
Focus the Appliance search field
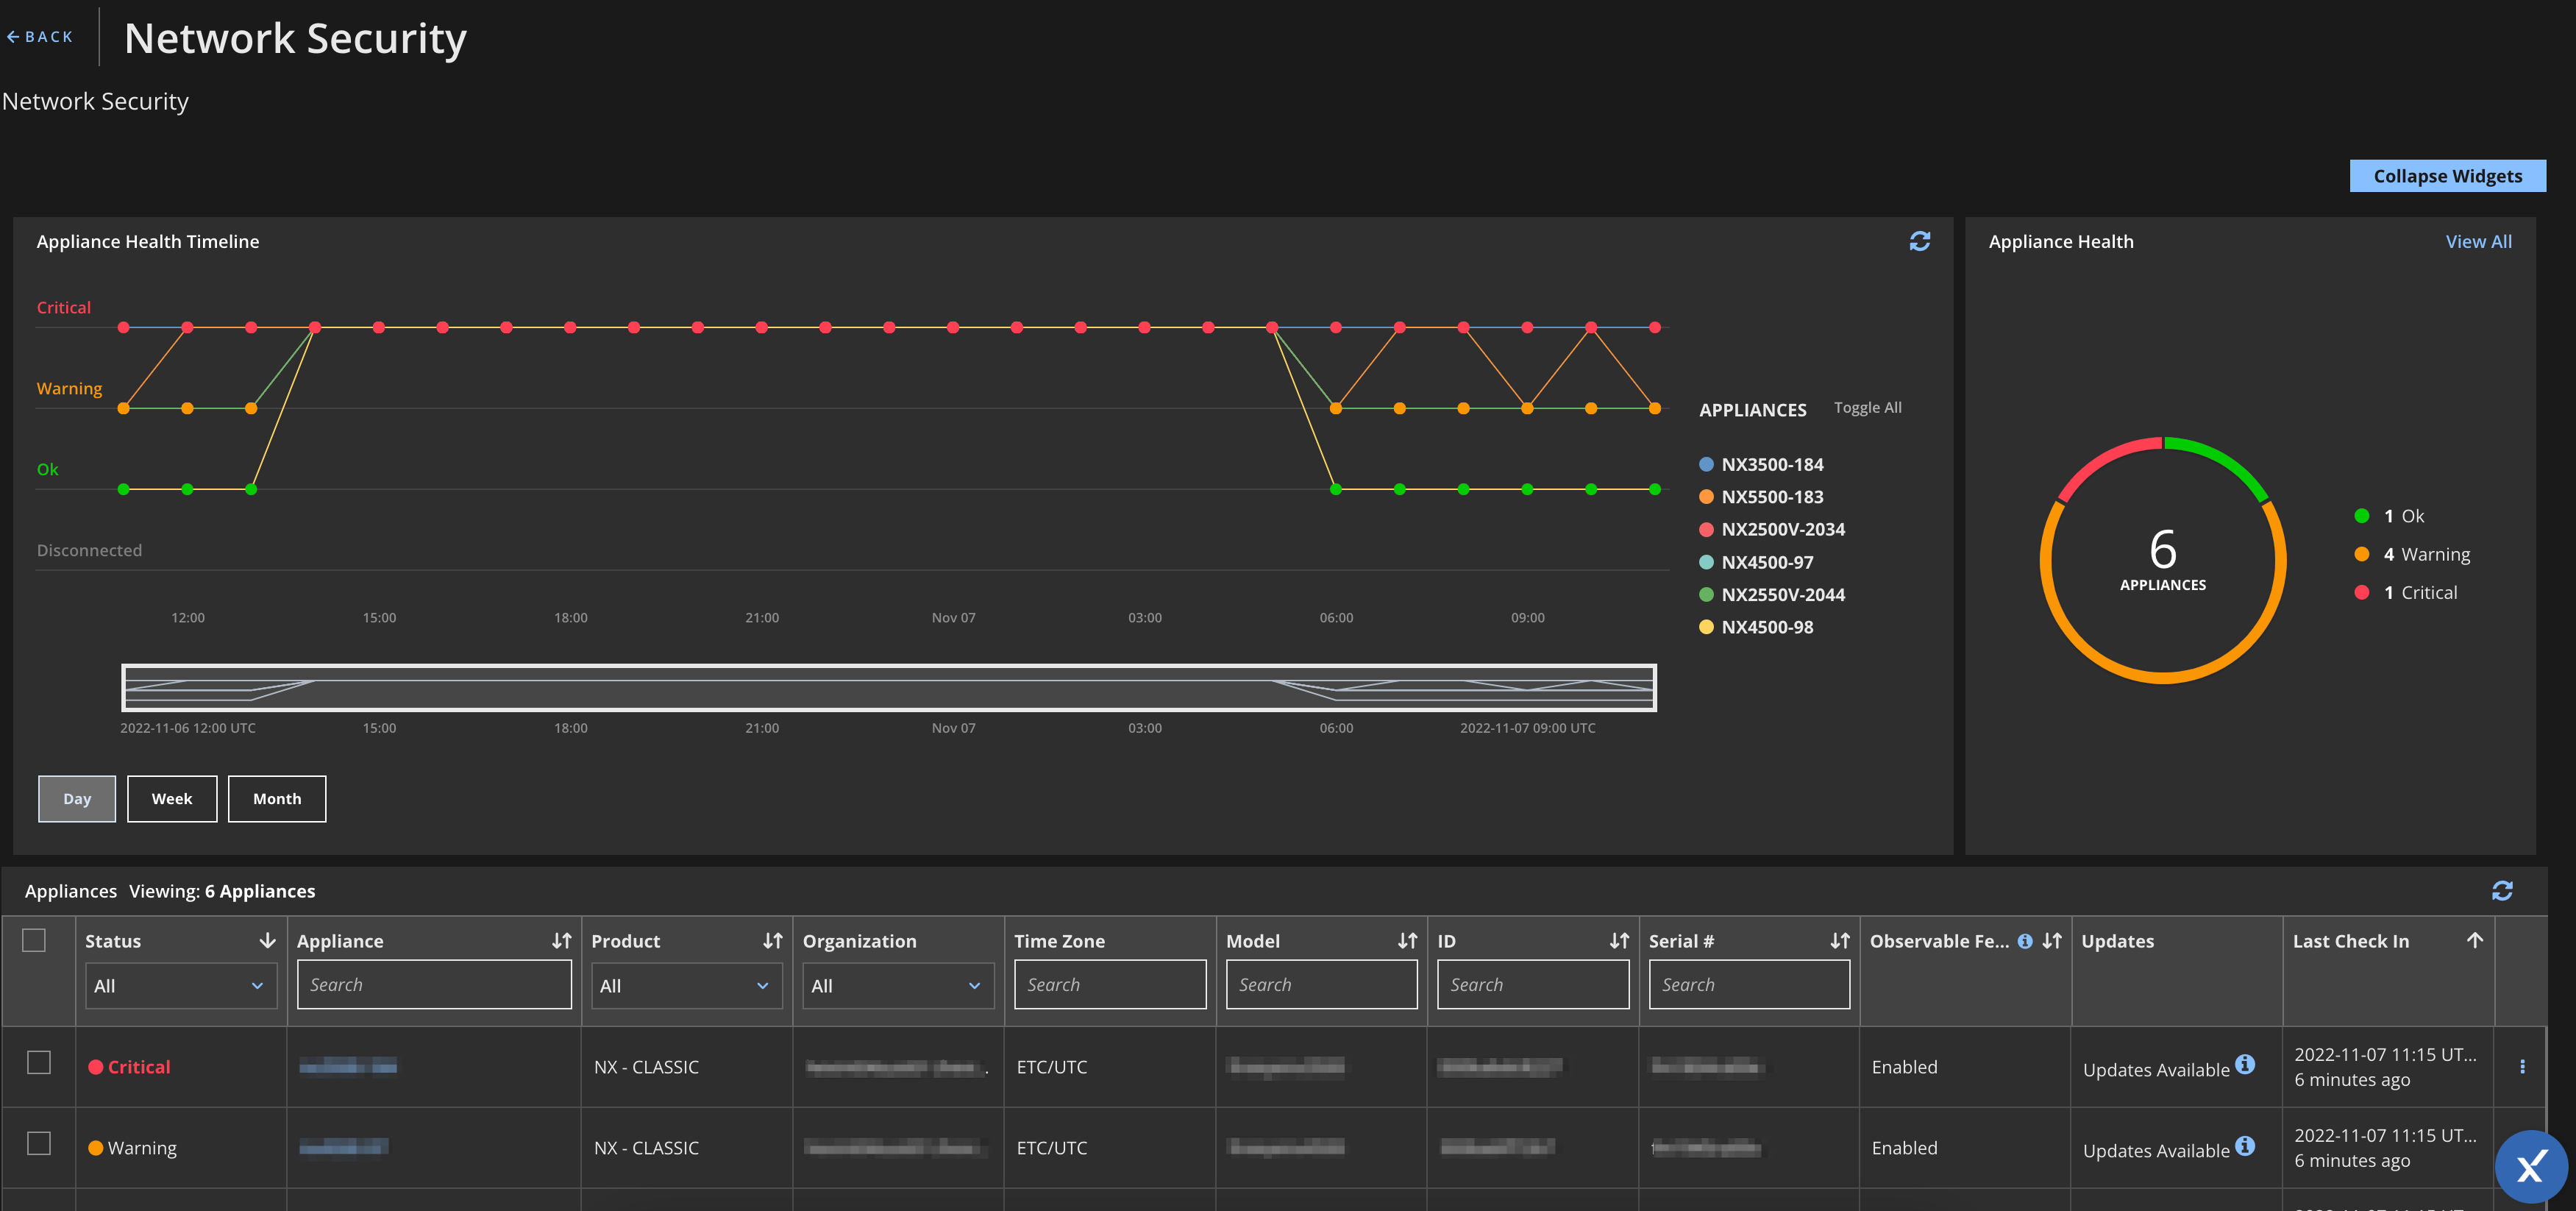tap(434, 984)
